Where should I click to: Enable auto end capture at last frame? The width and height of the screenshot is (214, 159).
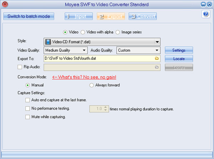click(27, 100)
